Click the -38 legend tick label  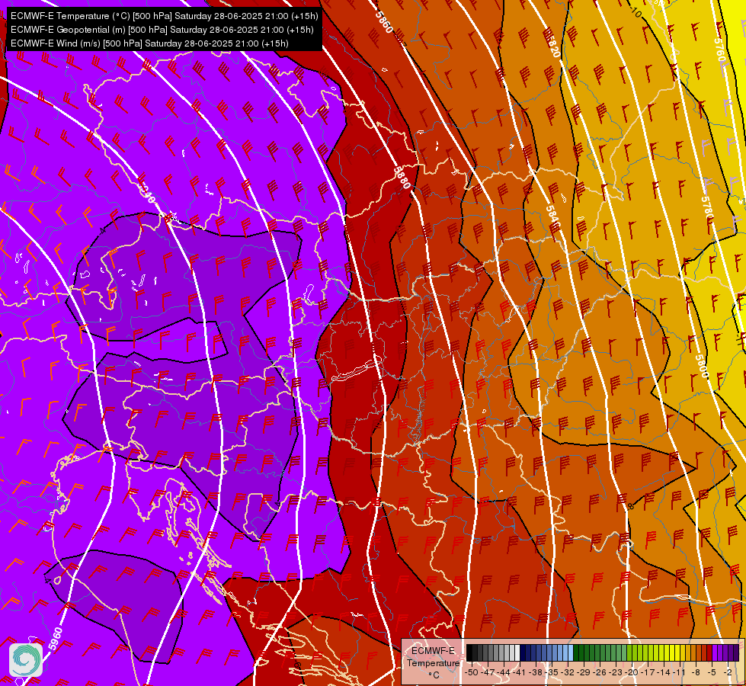coord(536,672)
